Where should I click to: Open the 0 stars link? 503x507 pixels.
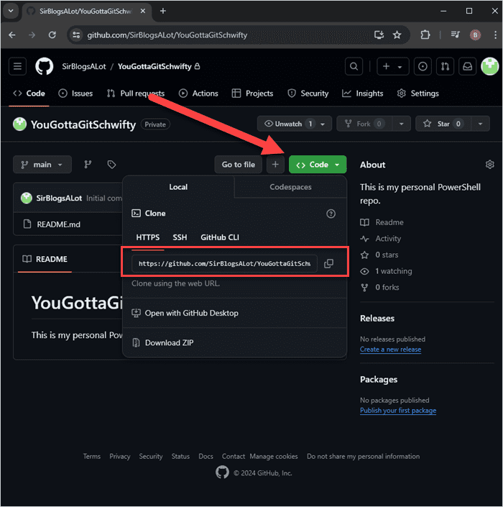(x=387, y=255)
